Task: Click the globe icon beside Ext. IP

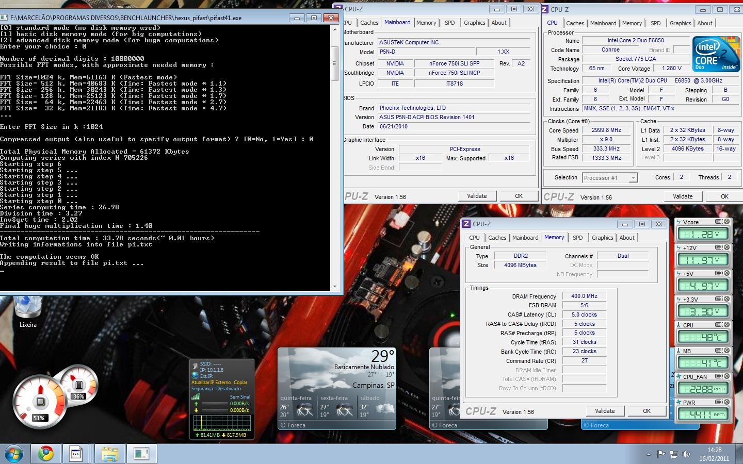Action: point(195,376)
